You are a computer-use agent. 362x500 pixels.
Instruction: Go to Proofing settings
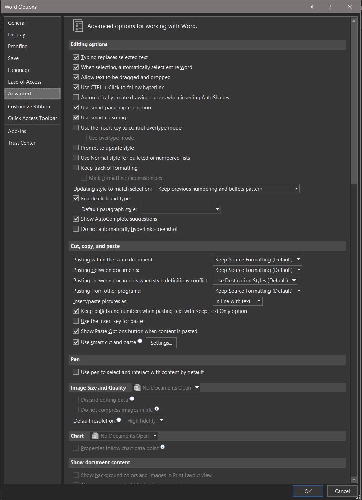pos(32,46)
